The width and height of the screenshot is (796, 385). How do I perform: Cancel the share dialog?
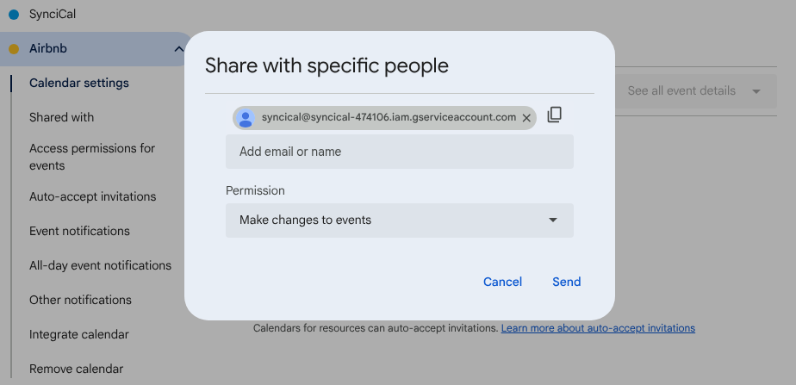coord(502,282)
